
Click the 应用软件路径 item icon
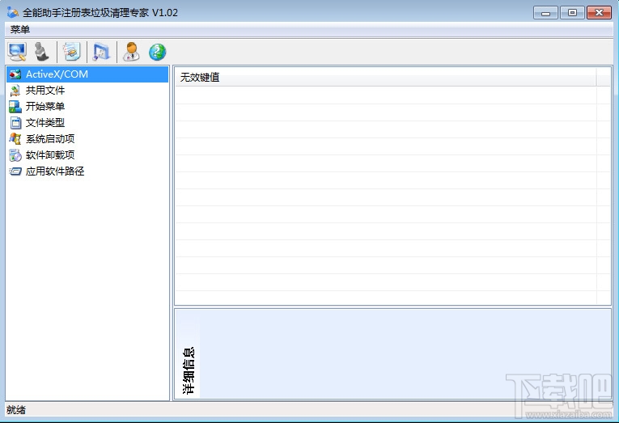pyautogui.click(x=15, y=171)
